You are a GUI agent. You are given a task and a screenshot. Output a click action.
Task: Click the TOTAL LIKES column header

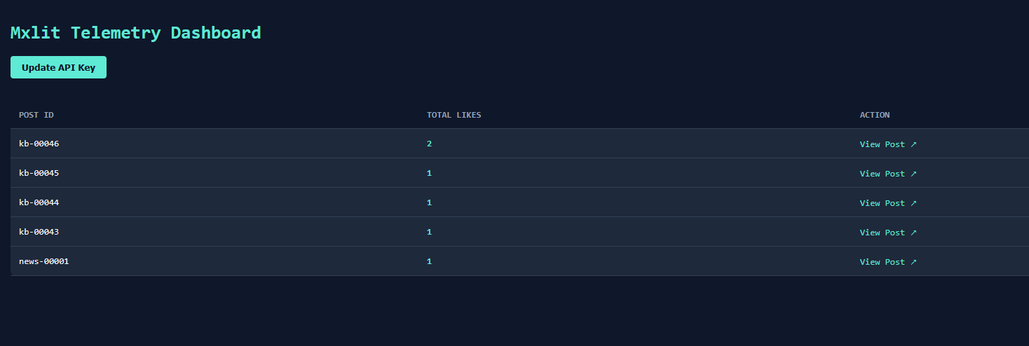pyautogui.click(x=454, y=115)
